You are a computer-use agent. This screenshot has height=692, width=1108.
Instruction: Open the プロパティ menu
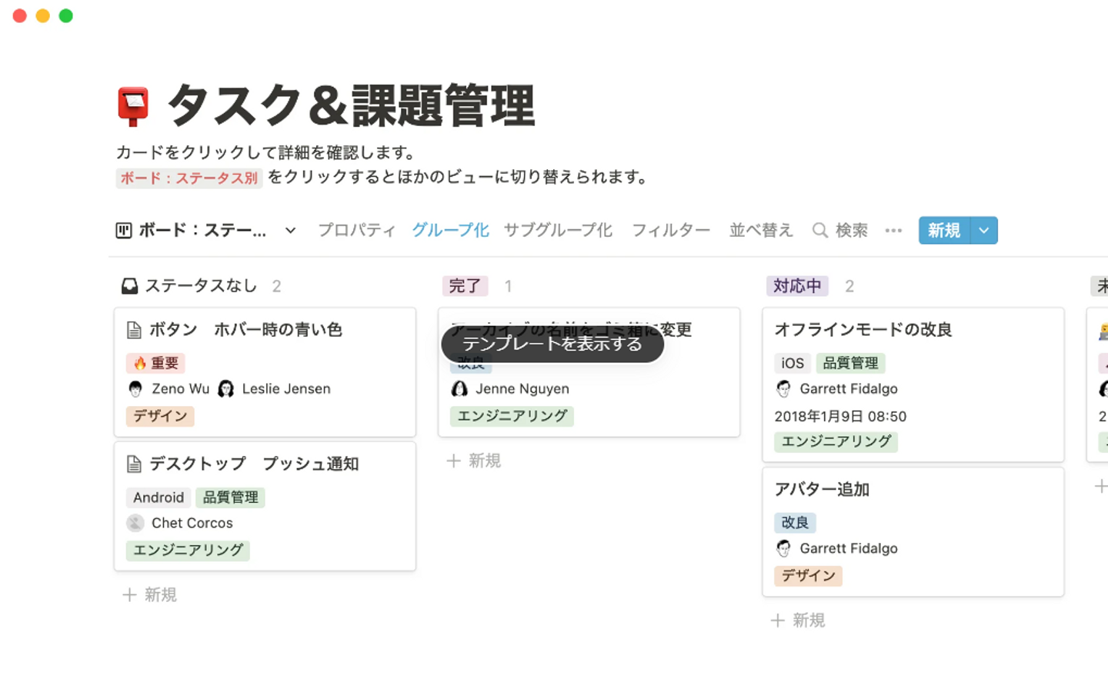(356, 231)
